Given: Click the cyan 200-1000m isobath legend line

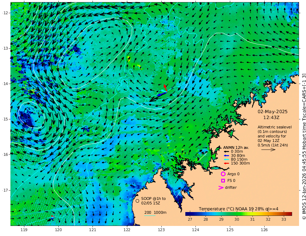Looking at the screenshot, I should click(150, 216).
